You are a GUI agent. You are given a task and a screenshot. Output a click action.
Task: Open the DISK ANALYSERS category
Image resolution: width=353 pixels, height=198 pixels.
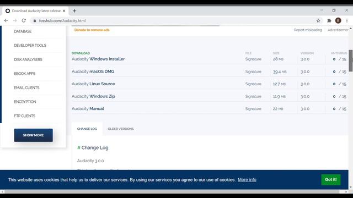28,59
